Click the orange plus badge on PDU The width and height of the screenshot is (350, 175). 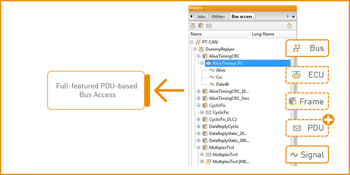pos(328,119)
